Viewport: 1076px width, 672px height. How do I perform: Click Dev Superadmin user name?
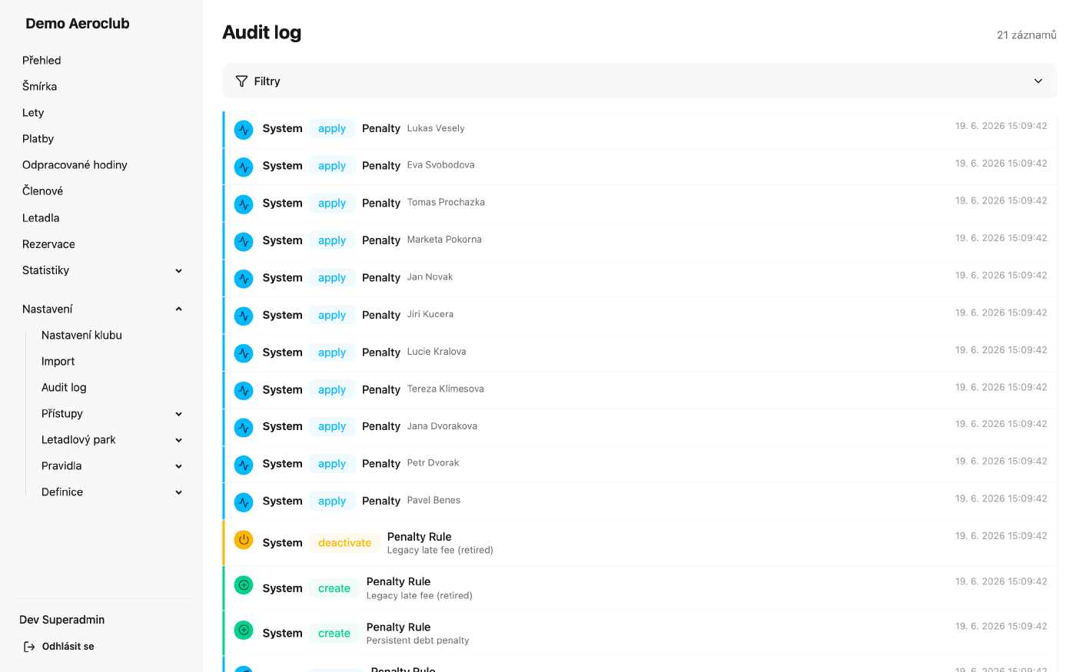click(61, 620)
